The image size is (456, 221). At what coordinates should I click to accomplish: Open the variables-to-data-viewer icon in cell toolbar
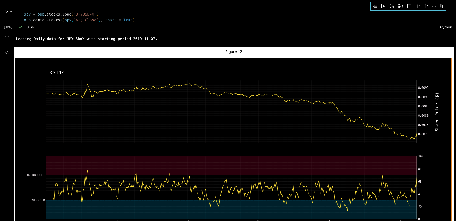coord(401,6)
